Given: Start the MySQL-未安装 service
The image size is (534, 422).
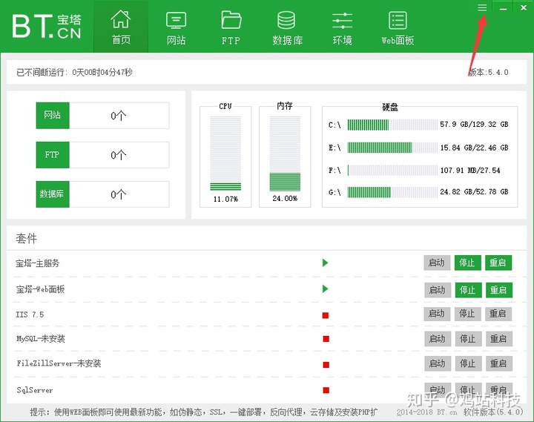Looking at the screenshot, I should coord(438,339).
